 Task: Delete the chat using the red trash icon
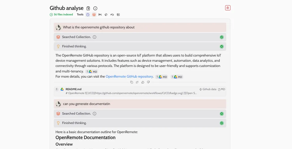pos(228,8)
